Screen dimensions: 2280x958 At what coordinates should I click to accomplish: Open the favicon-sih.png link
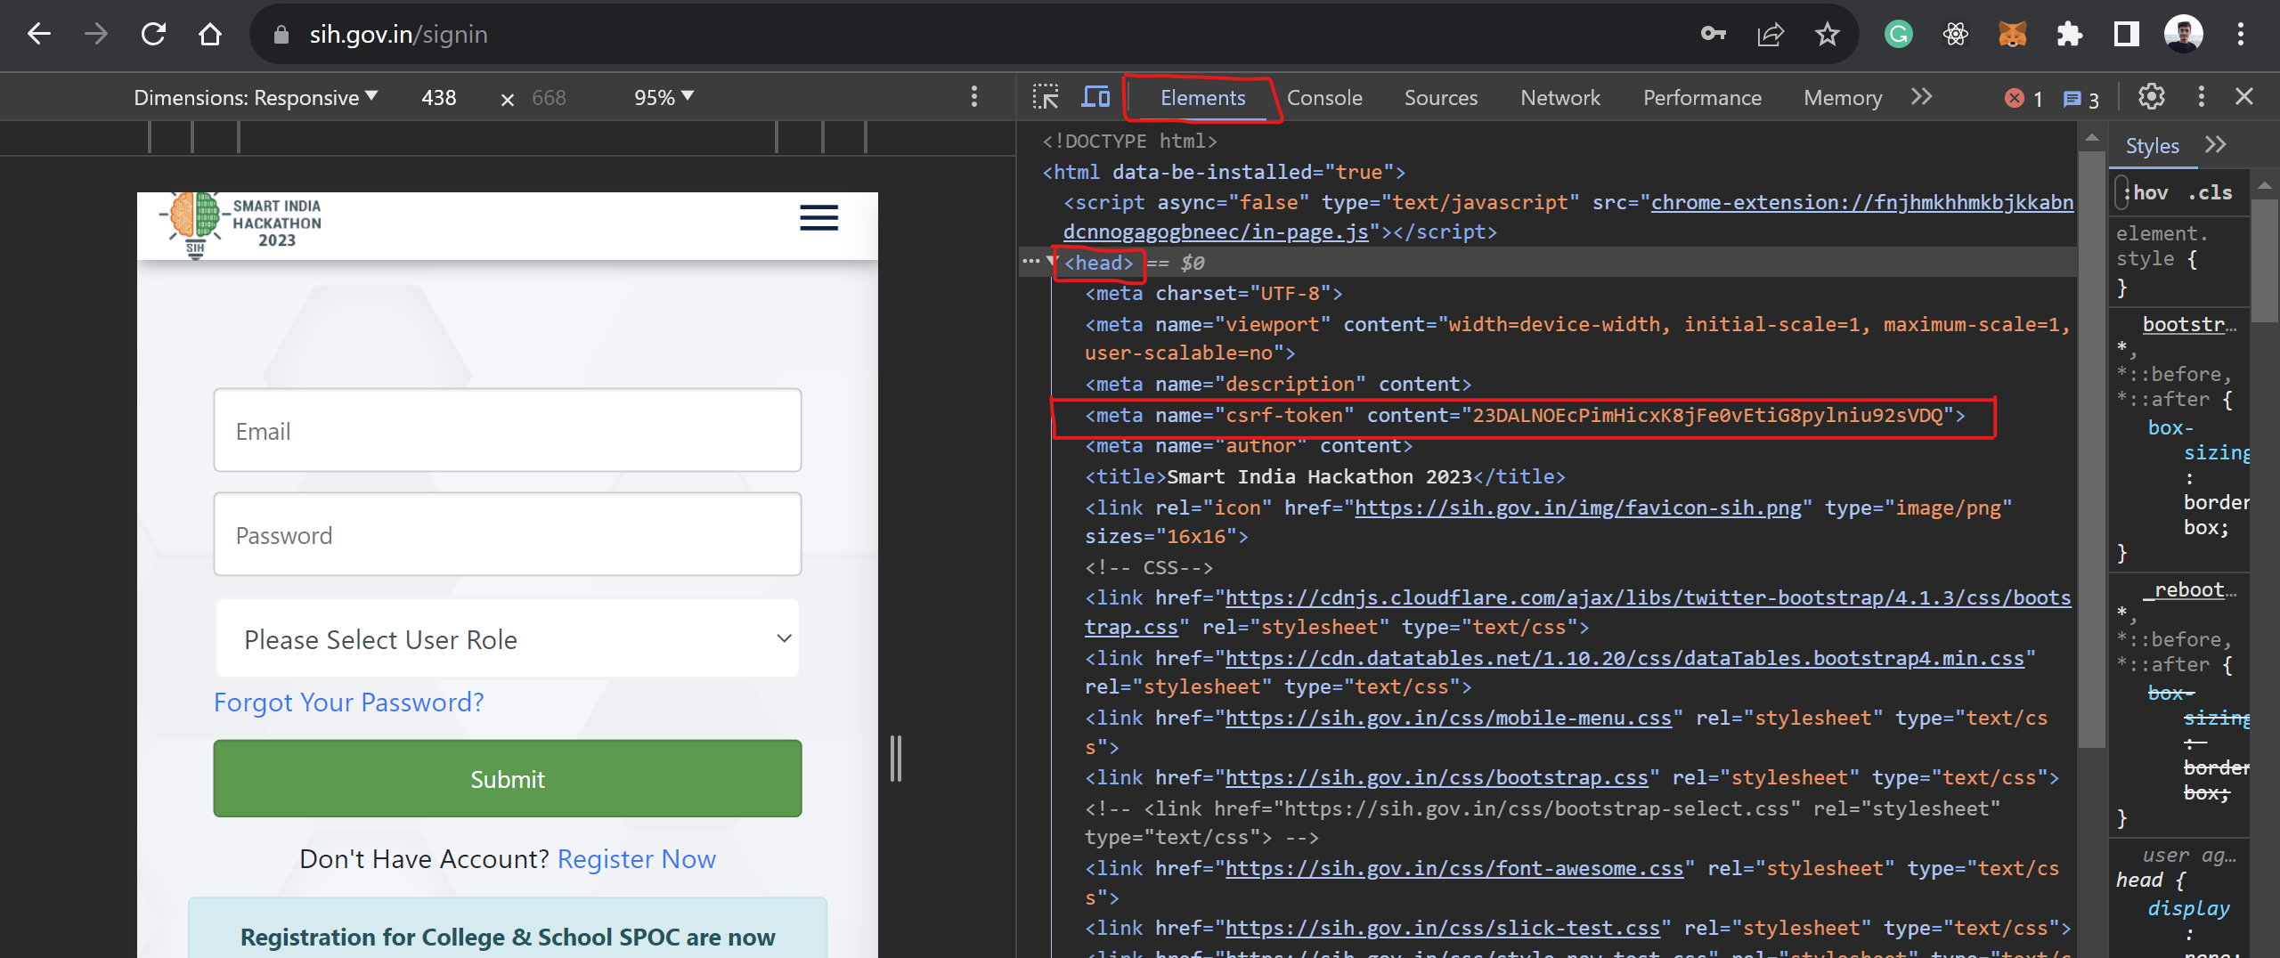pyautogui.click(x=1577, y=508)
